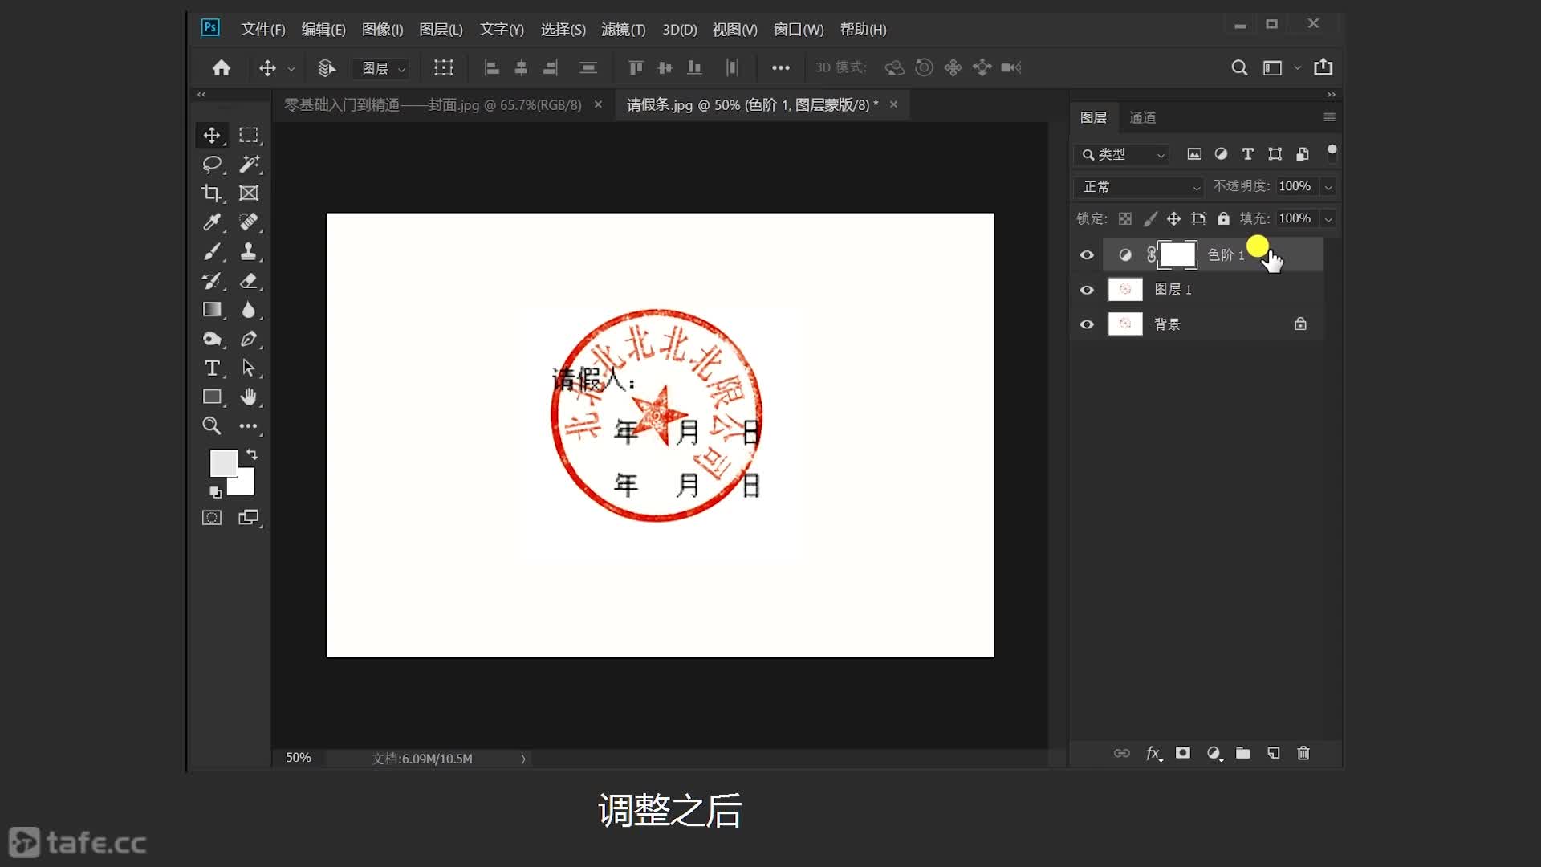Select the Frame tool
Screen dimensions: 1541x867
(249, 193)
